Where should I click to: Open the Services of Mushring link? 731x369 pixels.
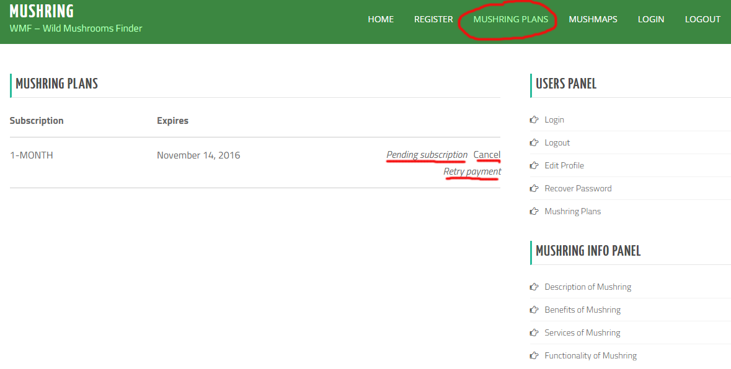tap(582, 332)
